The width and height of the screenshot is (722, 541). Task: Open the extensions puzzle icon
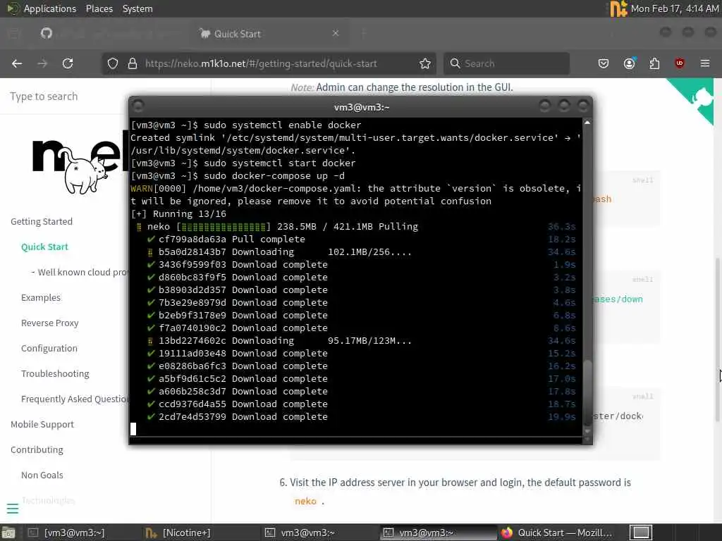tap(654, 63)
